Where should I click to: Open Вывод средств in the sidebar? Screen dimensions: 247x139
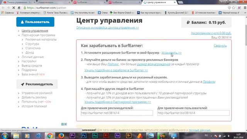click(32, 66)
